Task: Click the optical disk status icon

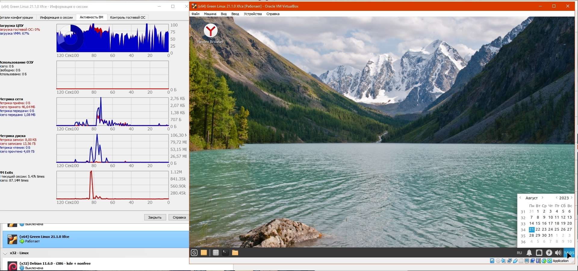Action: [498, 261]
